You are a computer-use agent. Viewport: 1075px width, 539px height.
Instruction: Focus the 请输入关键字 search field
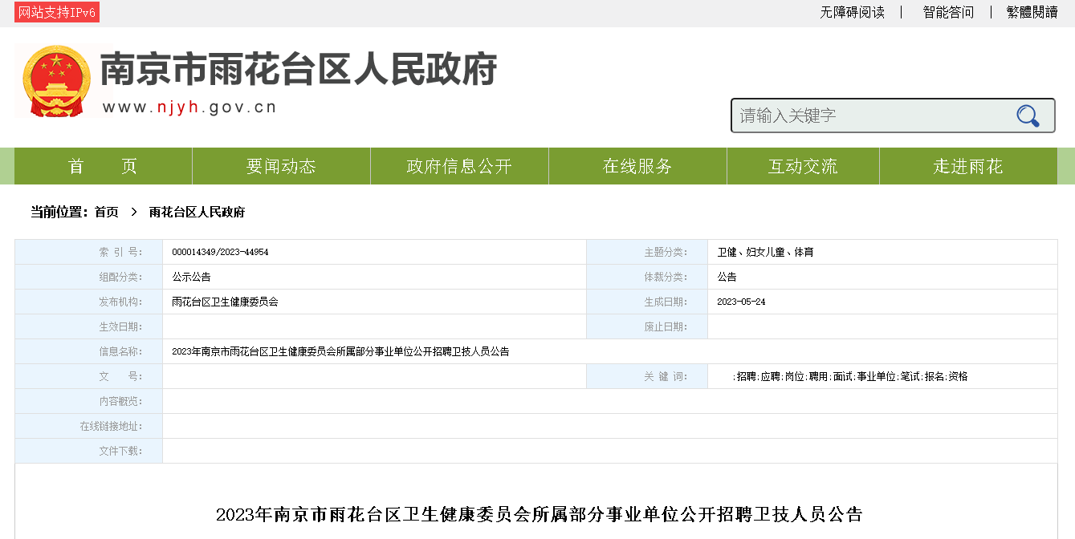click(871, 116)
